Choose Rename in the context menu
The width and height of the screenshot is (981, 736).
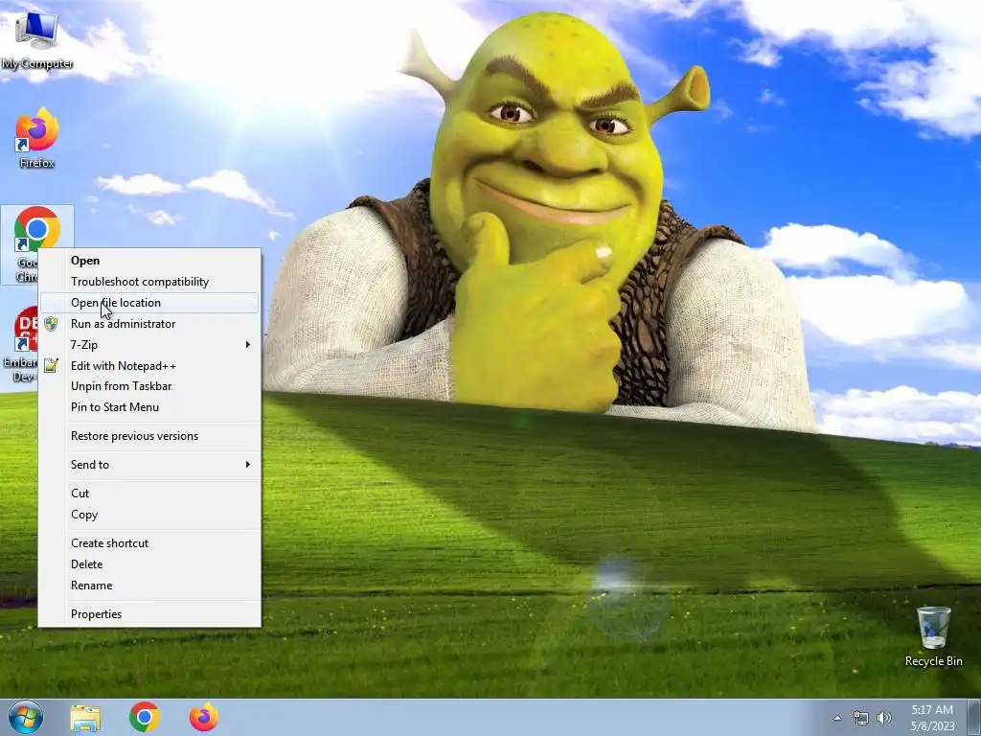tap(149, 586)
